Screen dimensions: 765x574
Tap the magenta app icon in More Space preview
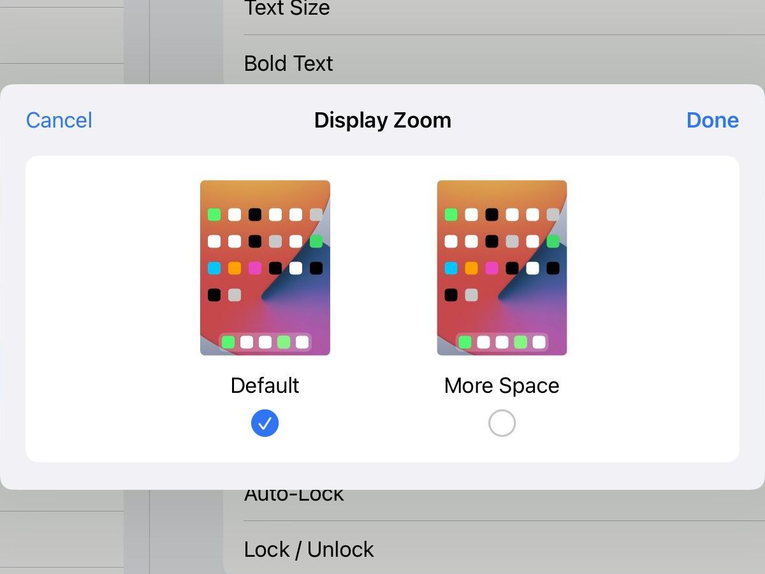(491, 268)
